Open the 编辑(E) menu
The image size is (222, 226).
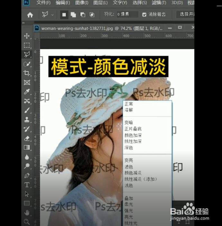tap(63, 3)
